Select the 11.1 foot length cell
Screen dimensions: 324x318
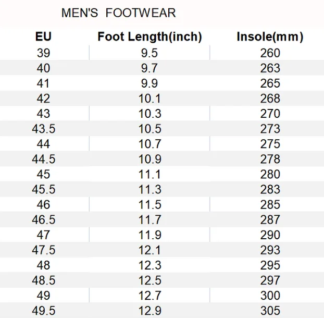point(149,174)
